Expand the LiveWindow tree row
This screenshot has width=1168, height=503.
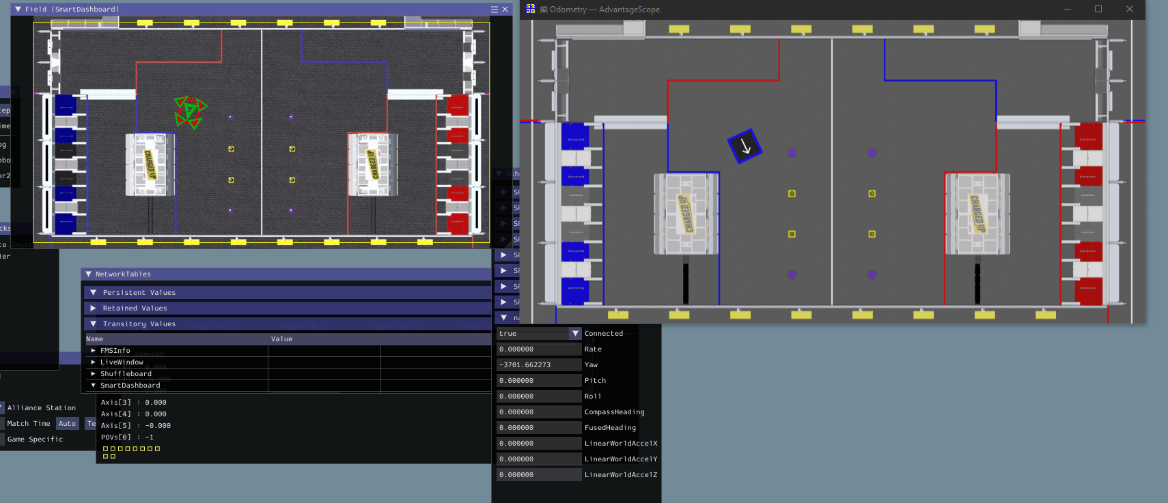pos(94,362)
